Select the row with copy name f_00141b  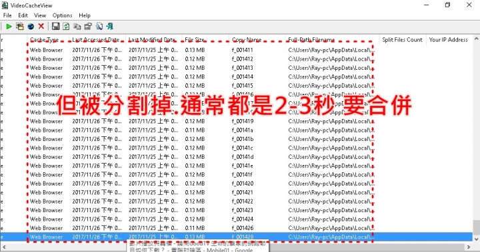(x=236, y=139)
